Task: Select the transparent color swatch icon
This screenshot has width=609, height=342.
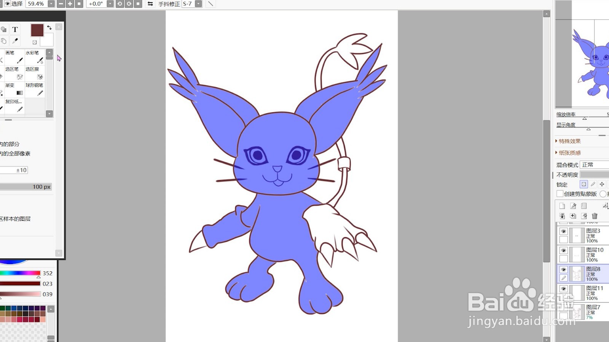Action: (35, 42)
